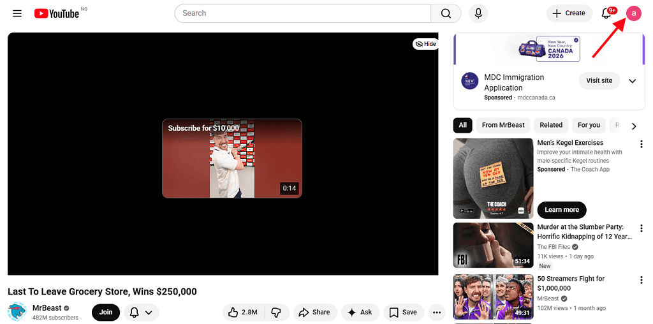Open the 50 Streamers Fight thumbnail
Viewport: 653px width, 324px height.
[494, 297]
